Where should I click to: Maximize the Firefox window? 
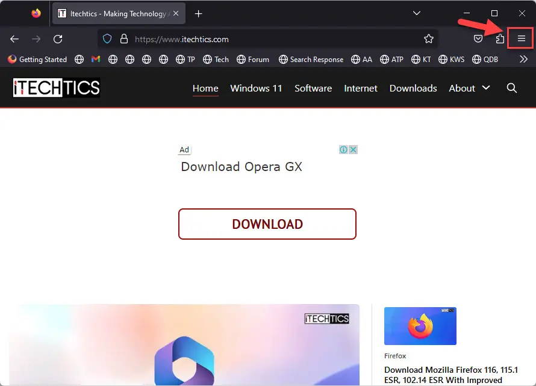pos(494,13)
